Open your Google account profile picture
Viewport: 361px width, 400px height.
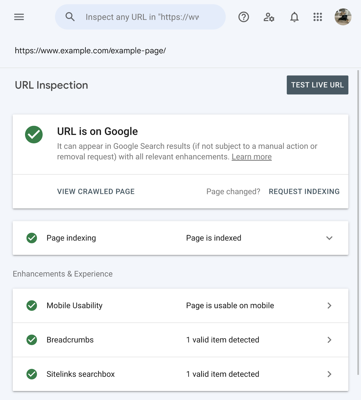click(x=343, y=17)
